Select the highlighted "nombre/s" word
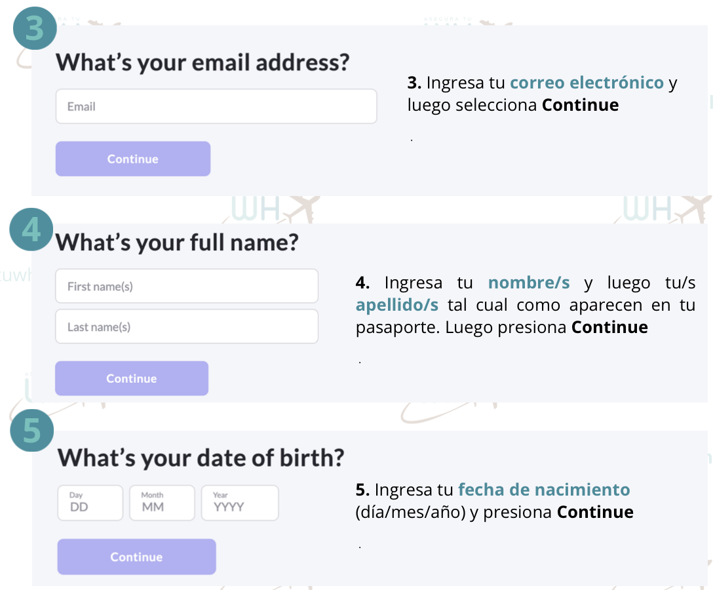This screenshot has height=590, width=713. click(x=529, y=283)
